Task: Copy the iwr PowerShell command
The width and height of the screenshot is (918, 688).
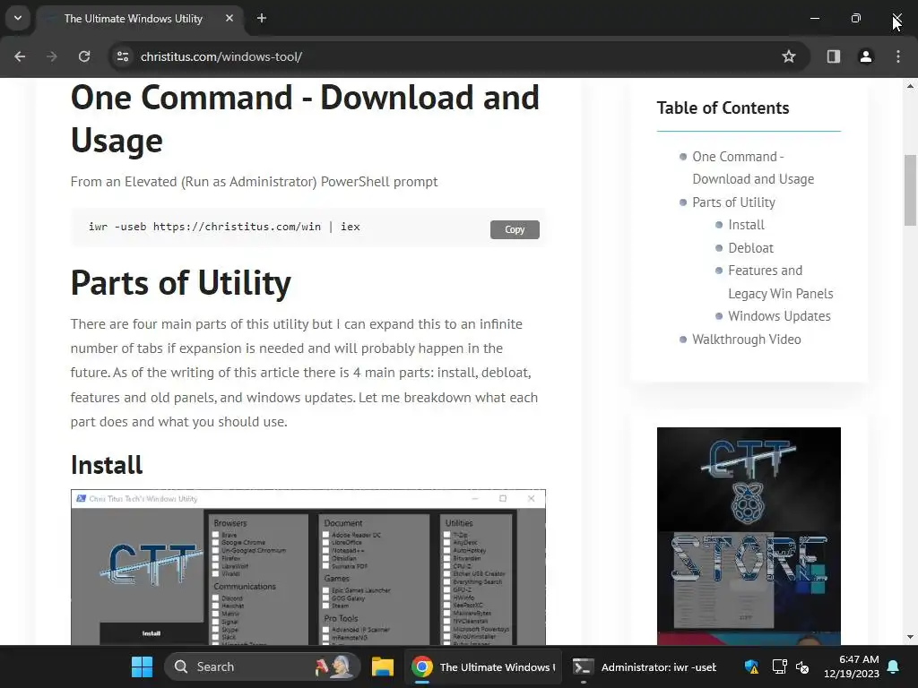Action: click(515, 229)
